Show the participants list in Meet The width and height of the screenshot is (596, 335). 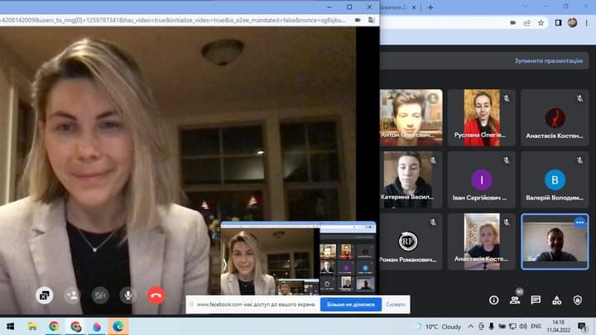[515, 299]
